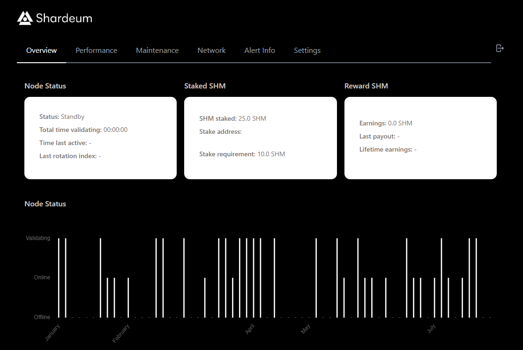Go to the Network tab

pos(211,50)
